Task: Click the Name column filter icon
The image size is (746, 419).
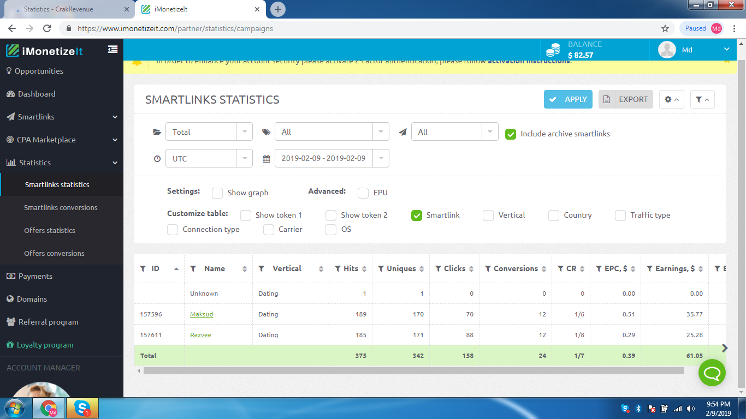Action: click(x=193, y=268)
